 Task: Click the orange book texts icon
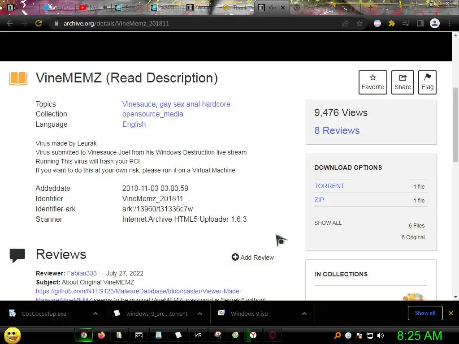(x=18, y=78)
